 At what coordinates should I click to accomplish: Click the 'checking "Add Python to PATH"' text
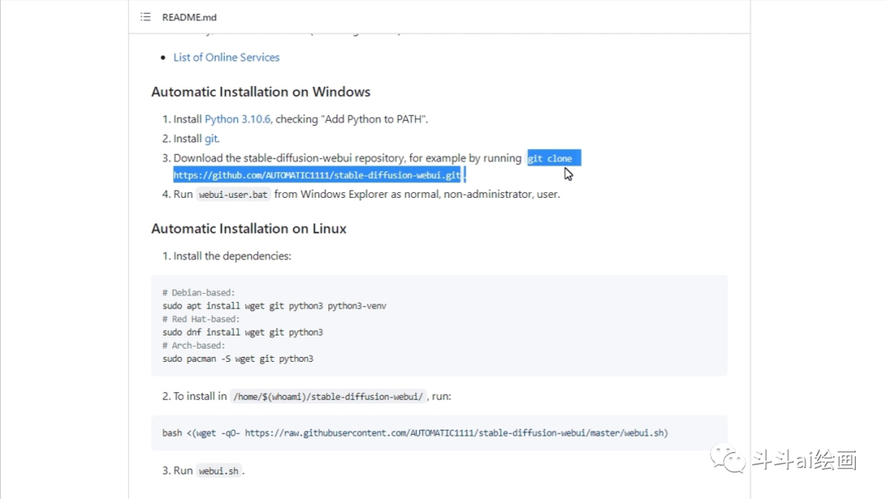[351, 119]
